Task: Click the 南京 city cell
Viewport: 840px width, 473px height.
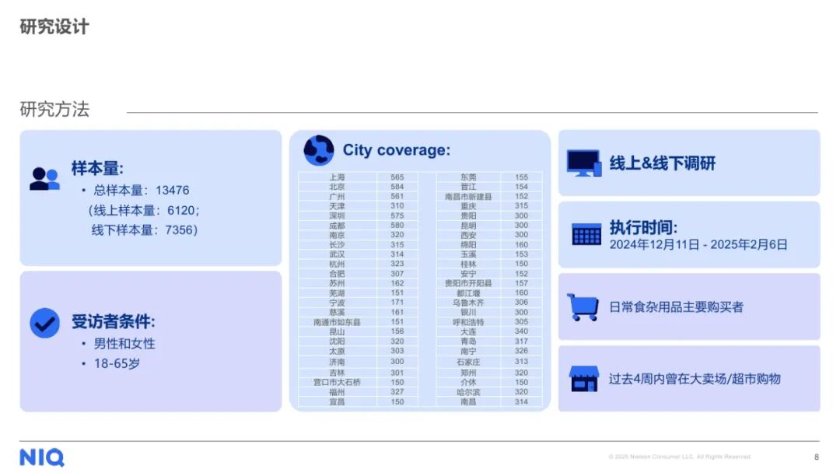Action: [337, 235]
